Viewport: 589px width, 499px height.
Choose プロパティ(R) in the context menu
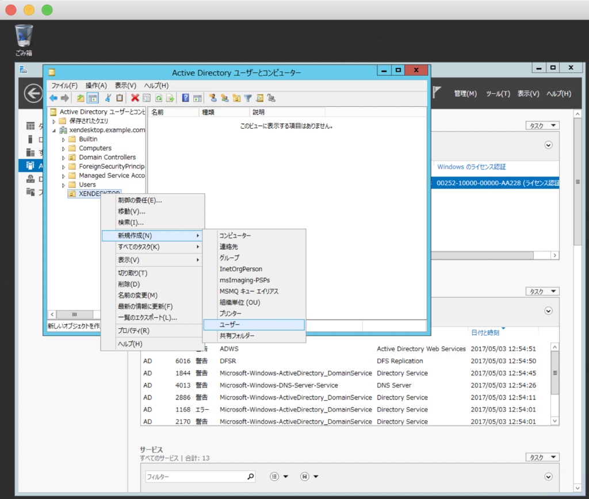(x=153, y=331)
